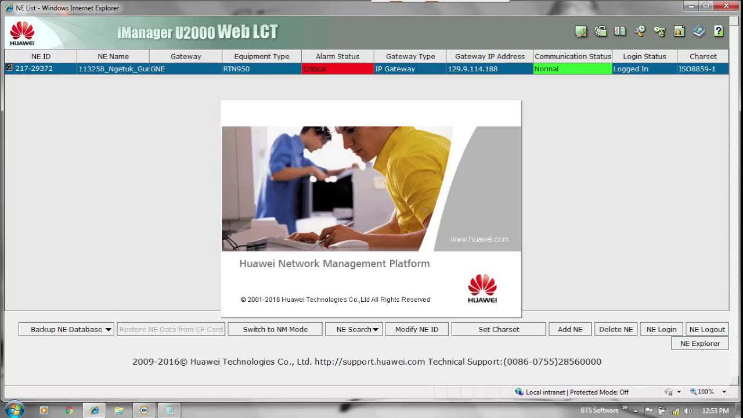Screen dimensions: 743x418
Task: Show hidden system tray icons arrow
Action: tap(635, 410)
